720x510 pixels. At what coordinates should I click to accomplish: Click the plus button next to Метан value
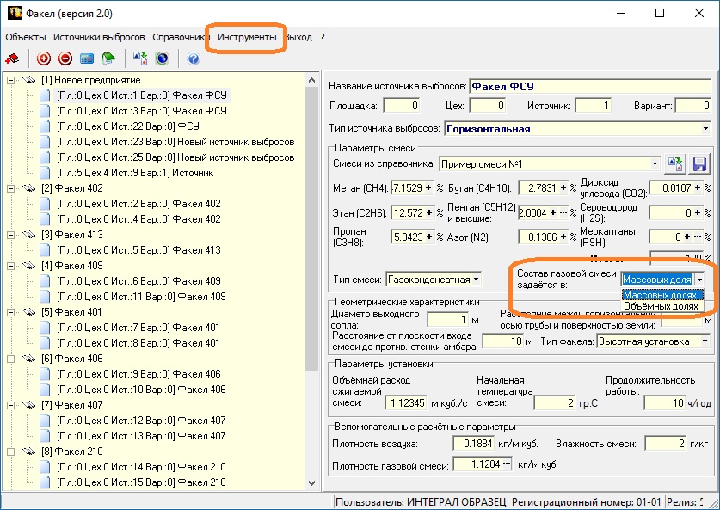coord(428,187)
